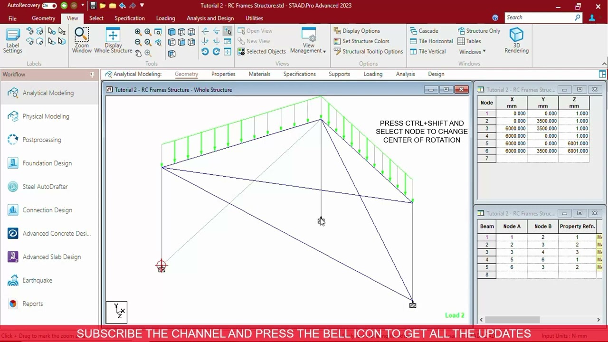Click Z value 6001.000 of node 6
The height and width of the screenshot is (342, 608).
coord(574,151)
